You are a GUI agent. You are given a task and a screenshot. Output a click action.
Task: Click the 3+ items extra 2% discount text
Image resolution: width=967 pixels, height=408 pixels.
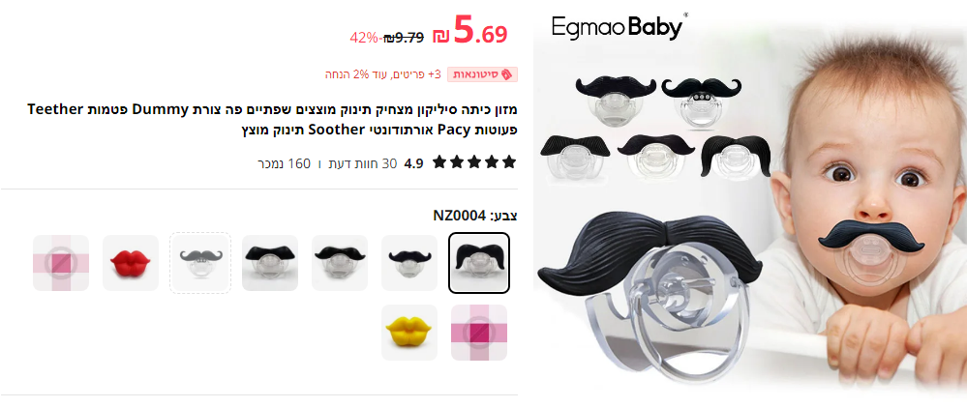383,74
